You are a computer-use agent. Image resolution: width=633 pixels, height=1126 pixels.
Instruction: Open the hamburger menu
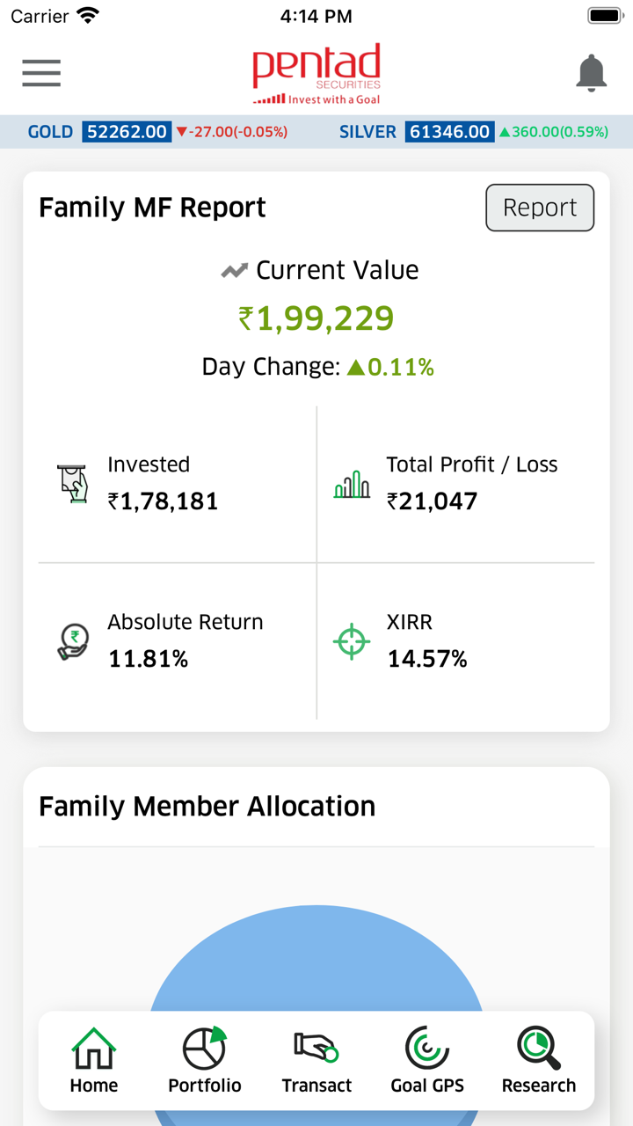tap(41, 73)
